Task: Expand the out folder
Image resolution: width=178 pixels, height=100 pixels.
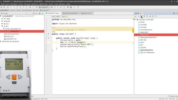Action: [x=2, y=24]
